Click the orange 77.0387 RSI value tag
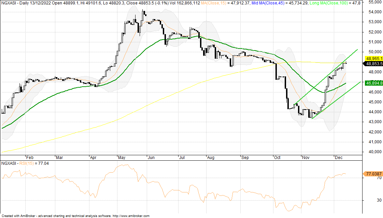 point(373,174)
